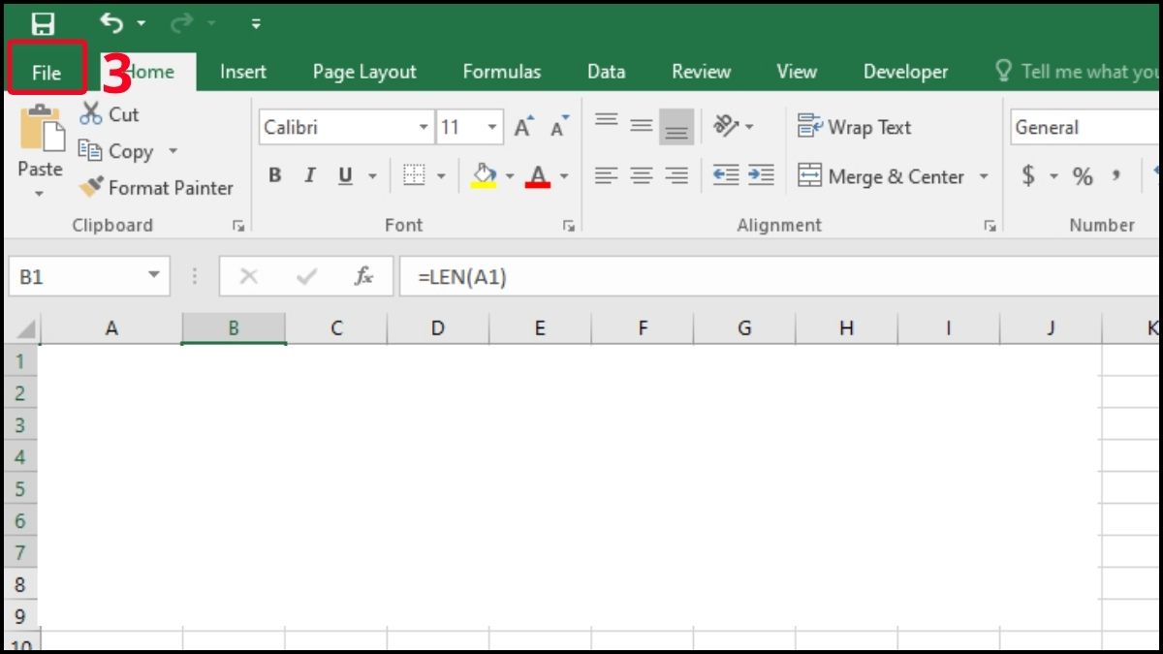Click the Orientation text angle icon
The height and width of the screenshot is (654, 1163).
click(726, 126)
